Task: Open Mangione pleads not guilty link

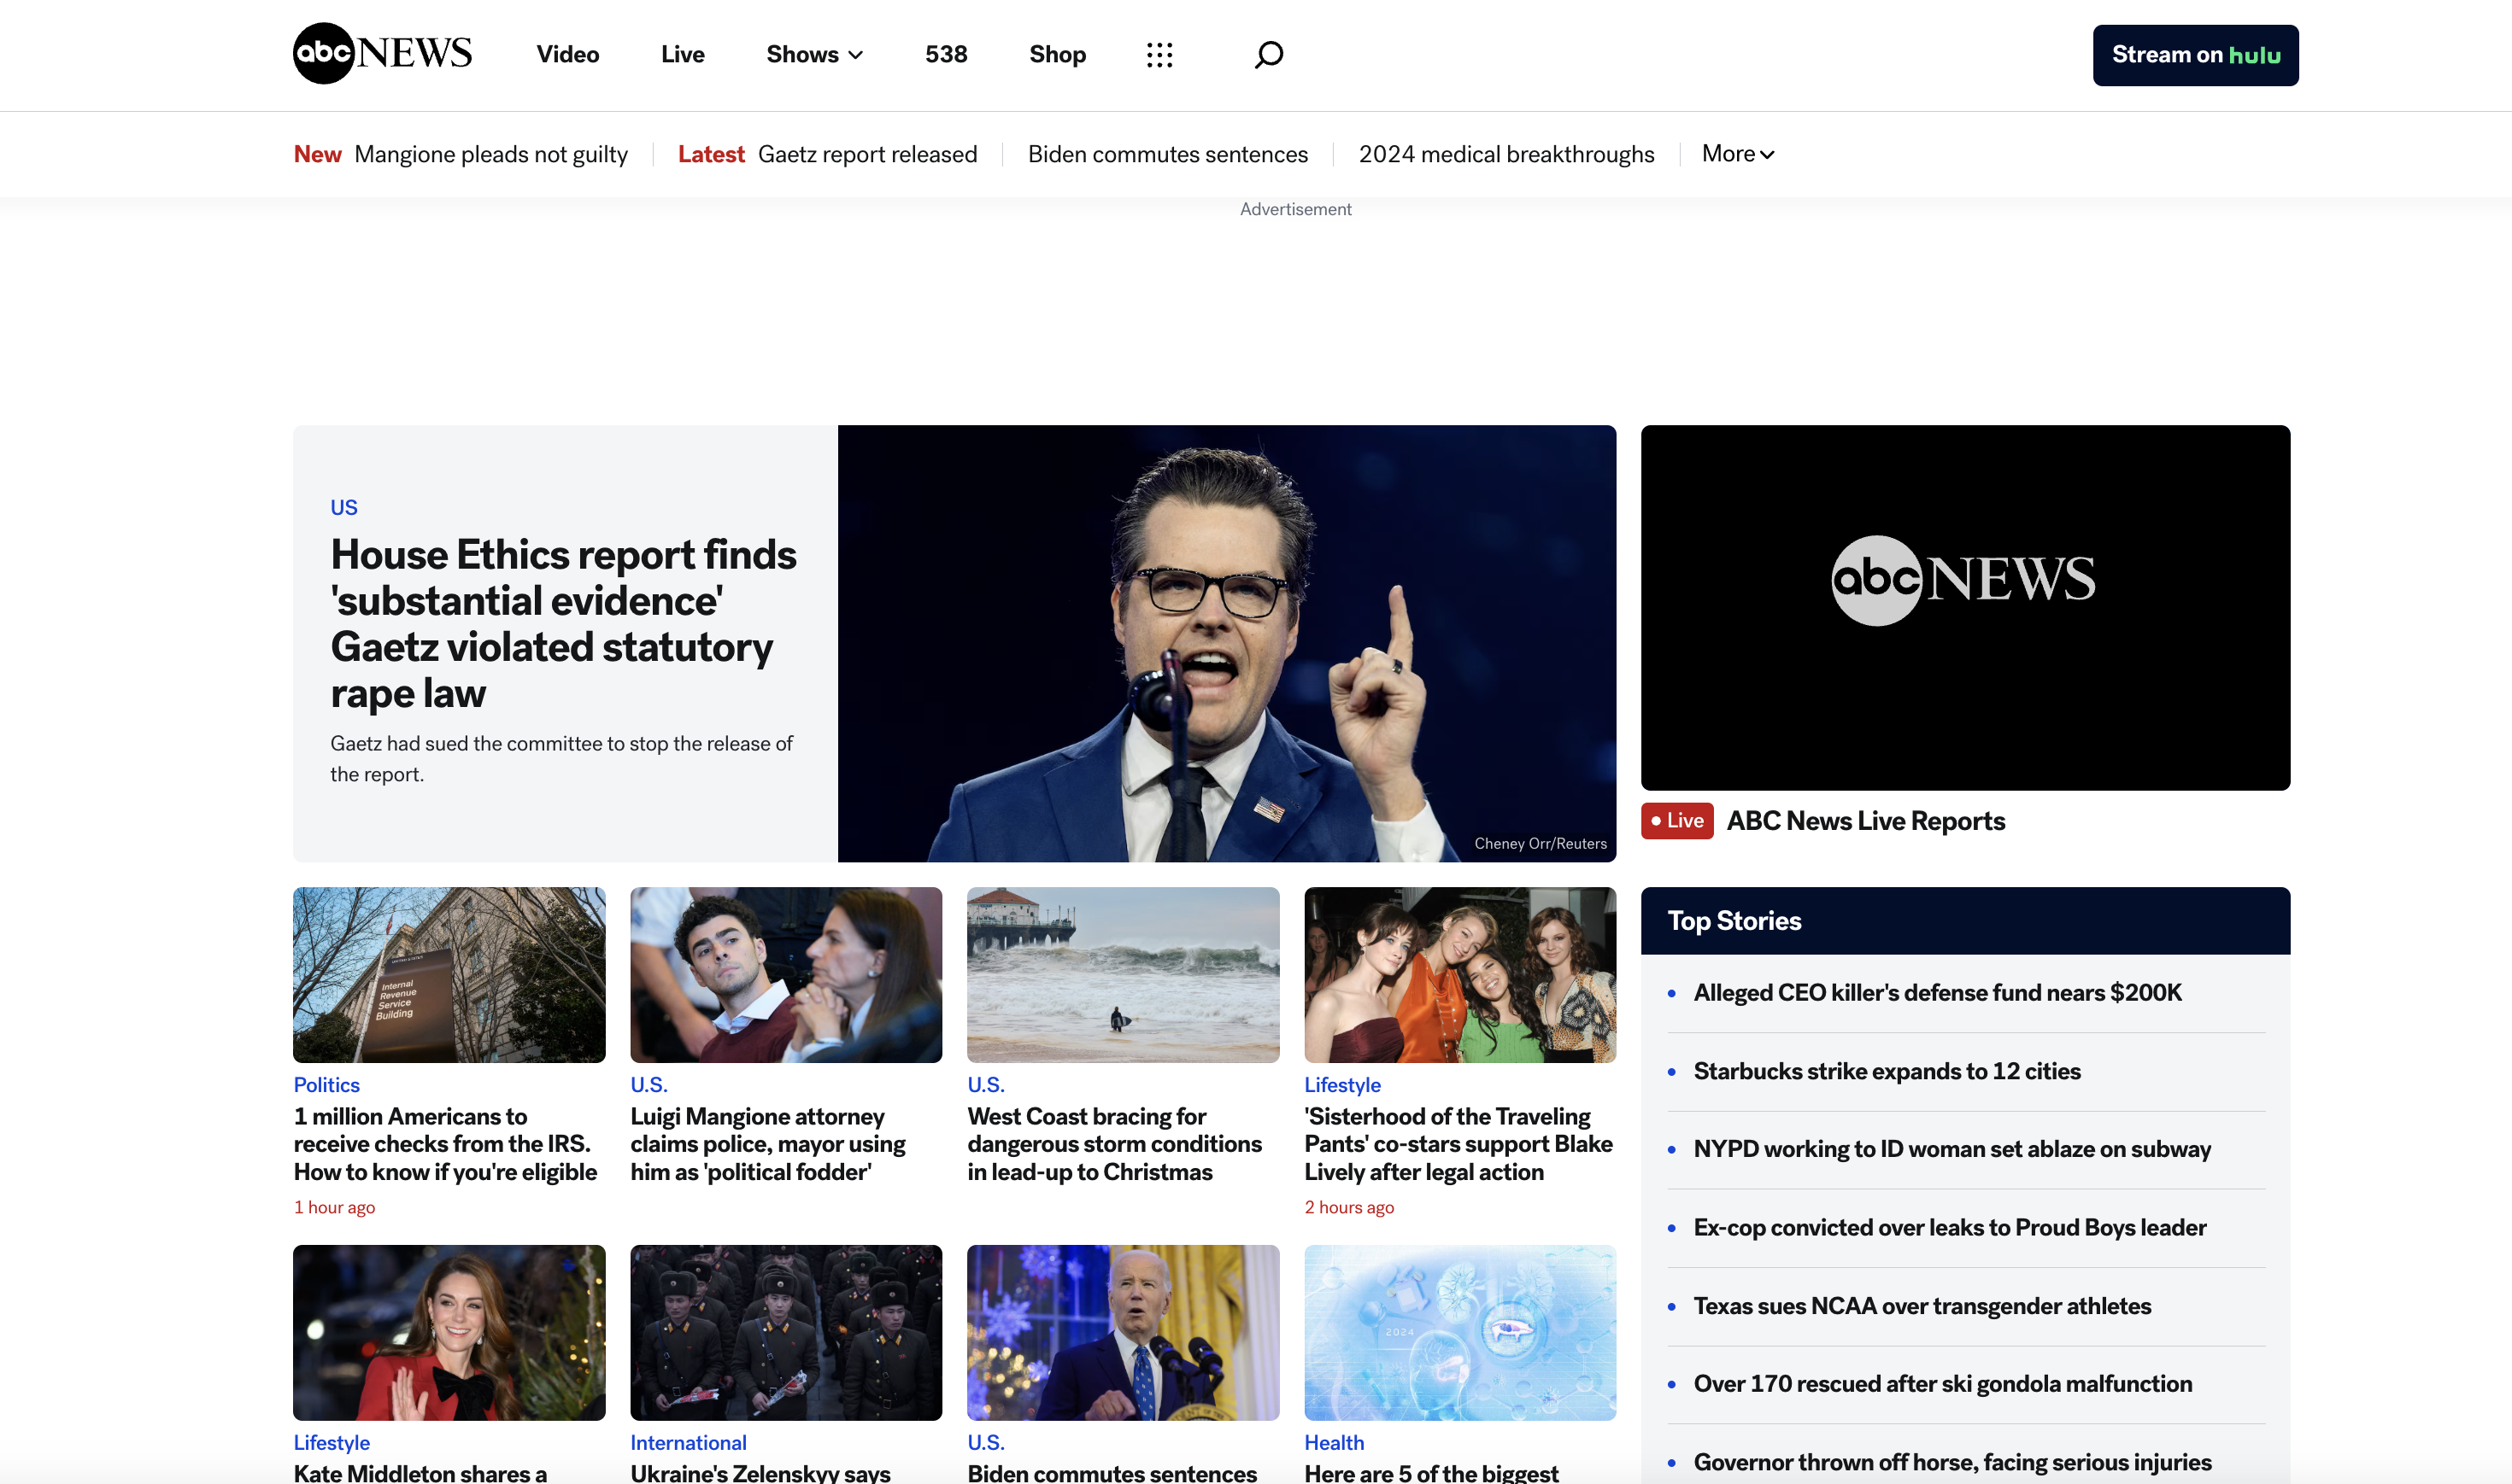Action: tap(490, 154)
